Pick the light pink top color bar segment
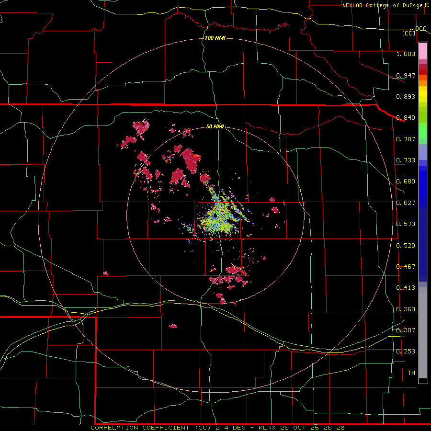This screenshot has height=431, width=431. 423,51
